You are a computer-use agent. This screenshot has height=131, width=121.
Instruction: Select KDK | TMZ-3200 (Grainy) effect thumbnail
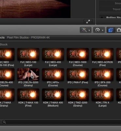(x=78, y=95)
